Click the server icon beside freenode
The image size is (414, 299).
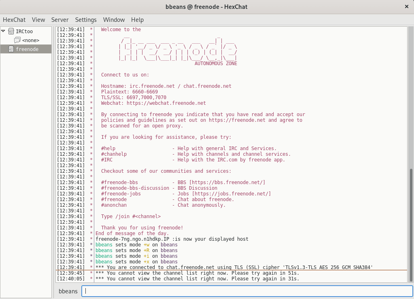(x=10, y=49)
